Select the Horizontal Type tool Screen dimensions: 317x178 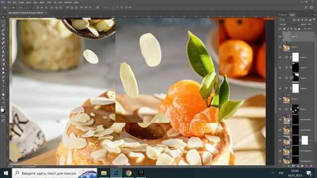click(3, 82)
